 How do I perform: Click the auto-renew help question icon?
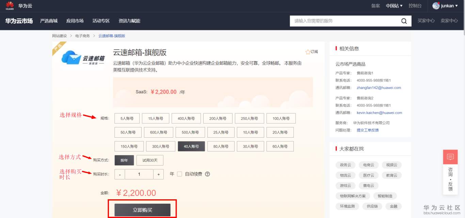pos(207,174)
